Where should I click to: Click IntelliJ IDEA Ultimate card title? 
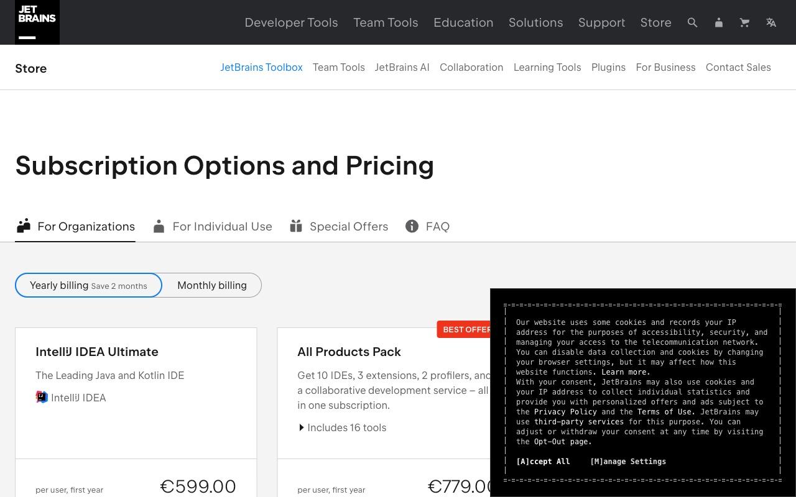(97, 352)
